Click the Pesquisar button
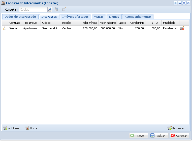The width and height of the screenshot is (192, 141). point(177,128)
